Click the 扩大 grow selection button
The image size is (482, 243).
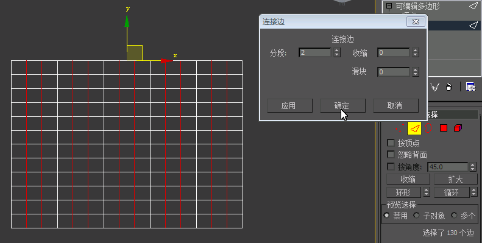tap(455, 179)
